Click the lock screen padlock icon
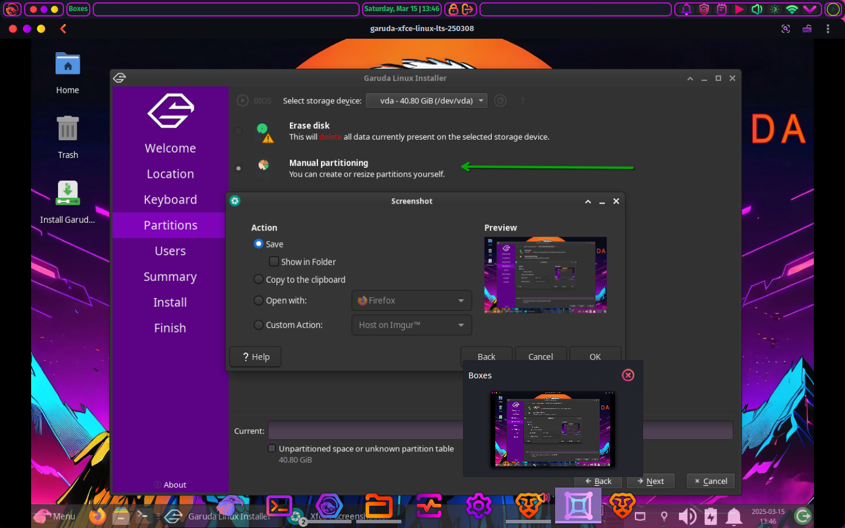This screenshot has width=845, height=528. click(x=454, y=9)
